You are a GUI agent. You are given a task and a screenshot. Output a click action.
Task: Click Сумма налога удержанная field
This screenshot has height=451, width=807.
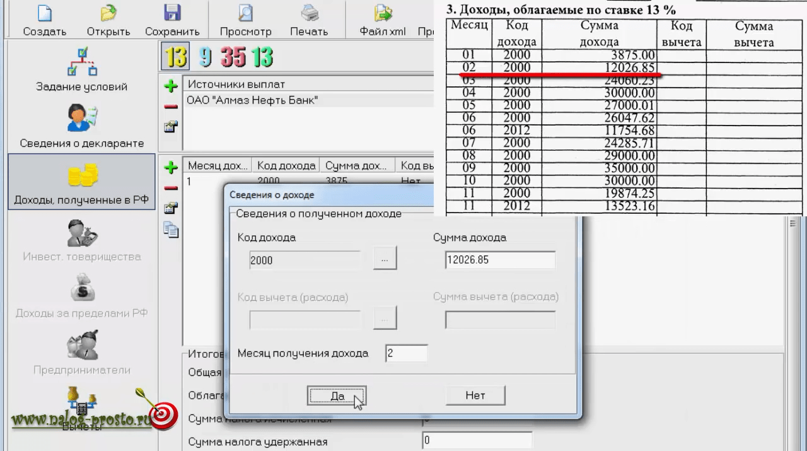click(x=477, y=441)
